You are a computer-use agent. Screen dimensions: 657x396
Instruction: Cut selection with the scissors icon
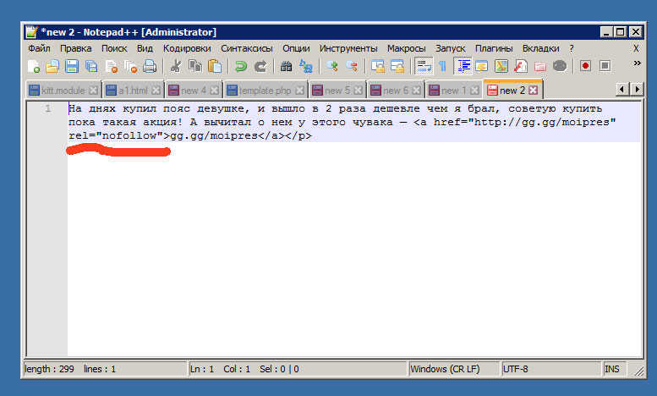click(x=176, y=66)
